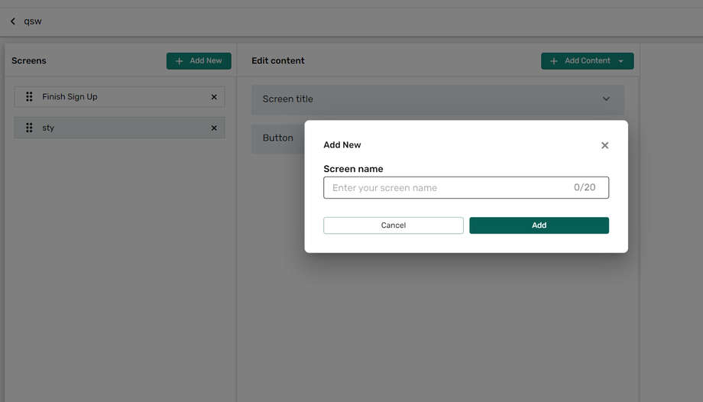Click the plus icon on Add Content
This screenshot has height=402, width=703.
point(554,61)
